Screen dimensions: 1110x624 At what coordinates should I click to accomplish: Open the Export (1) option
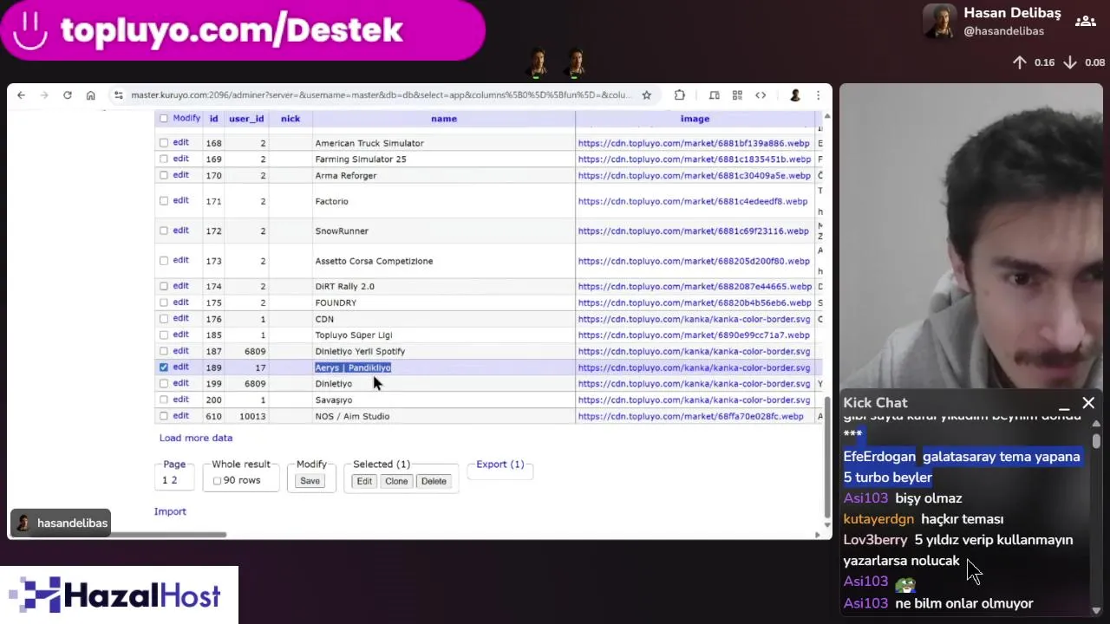500,465
